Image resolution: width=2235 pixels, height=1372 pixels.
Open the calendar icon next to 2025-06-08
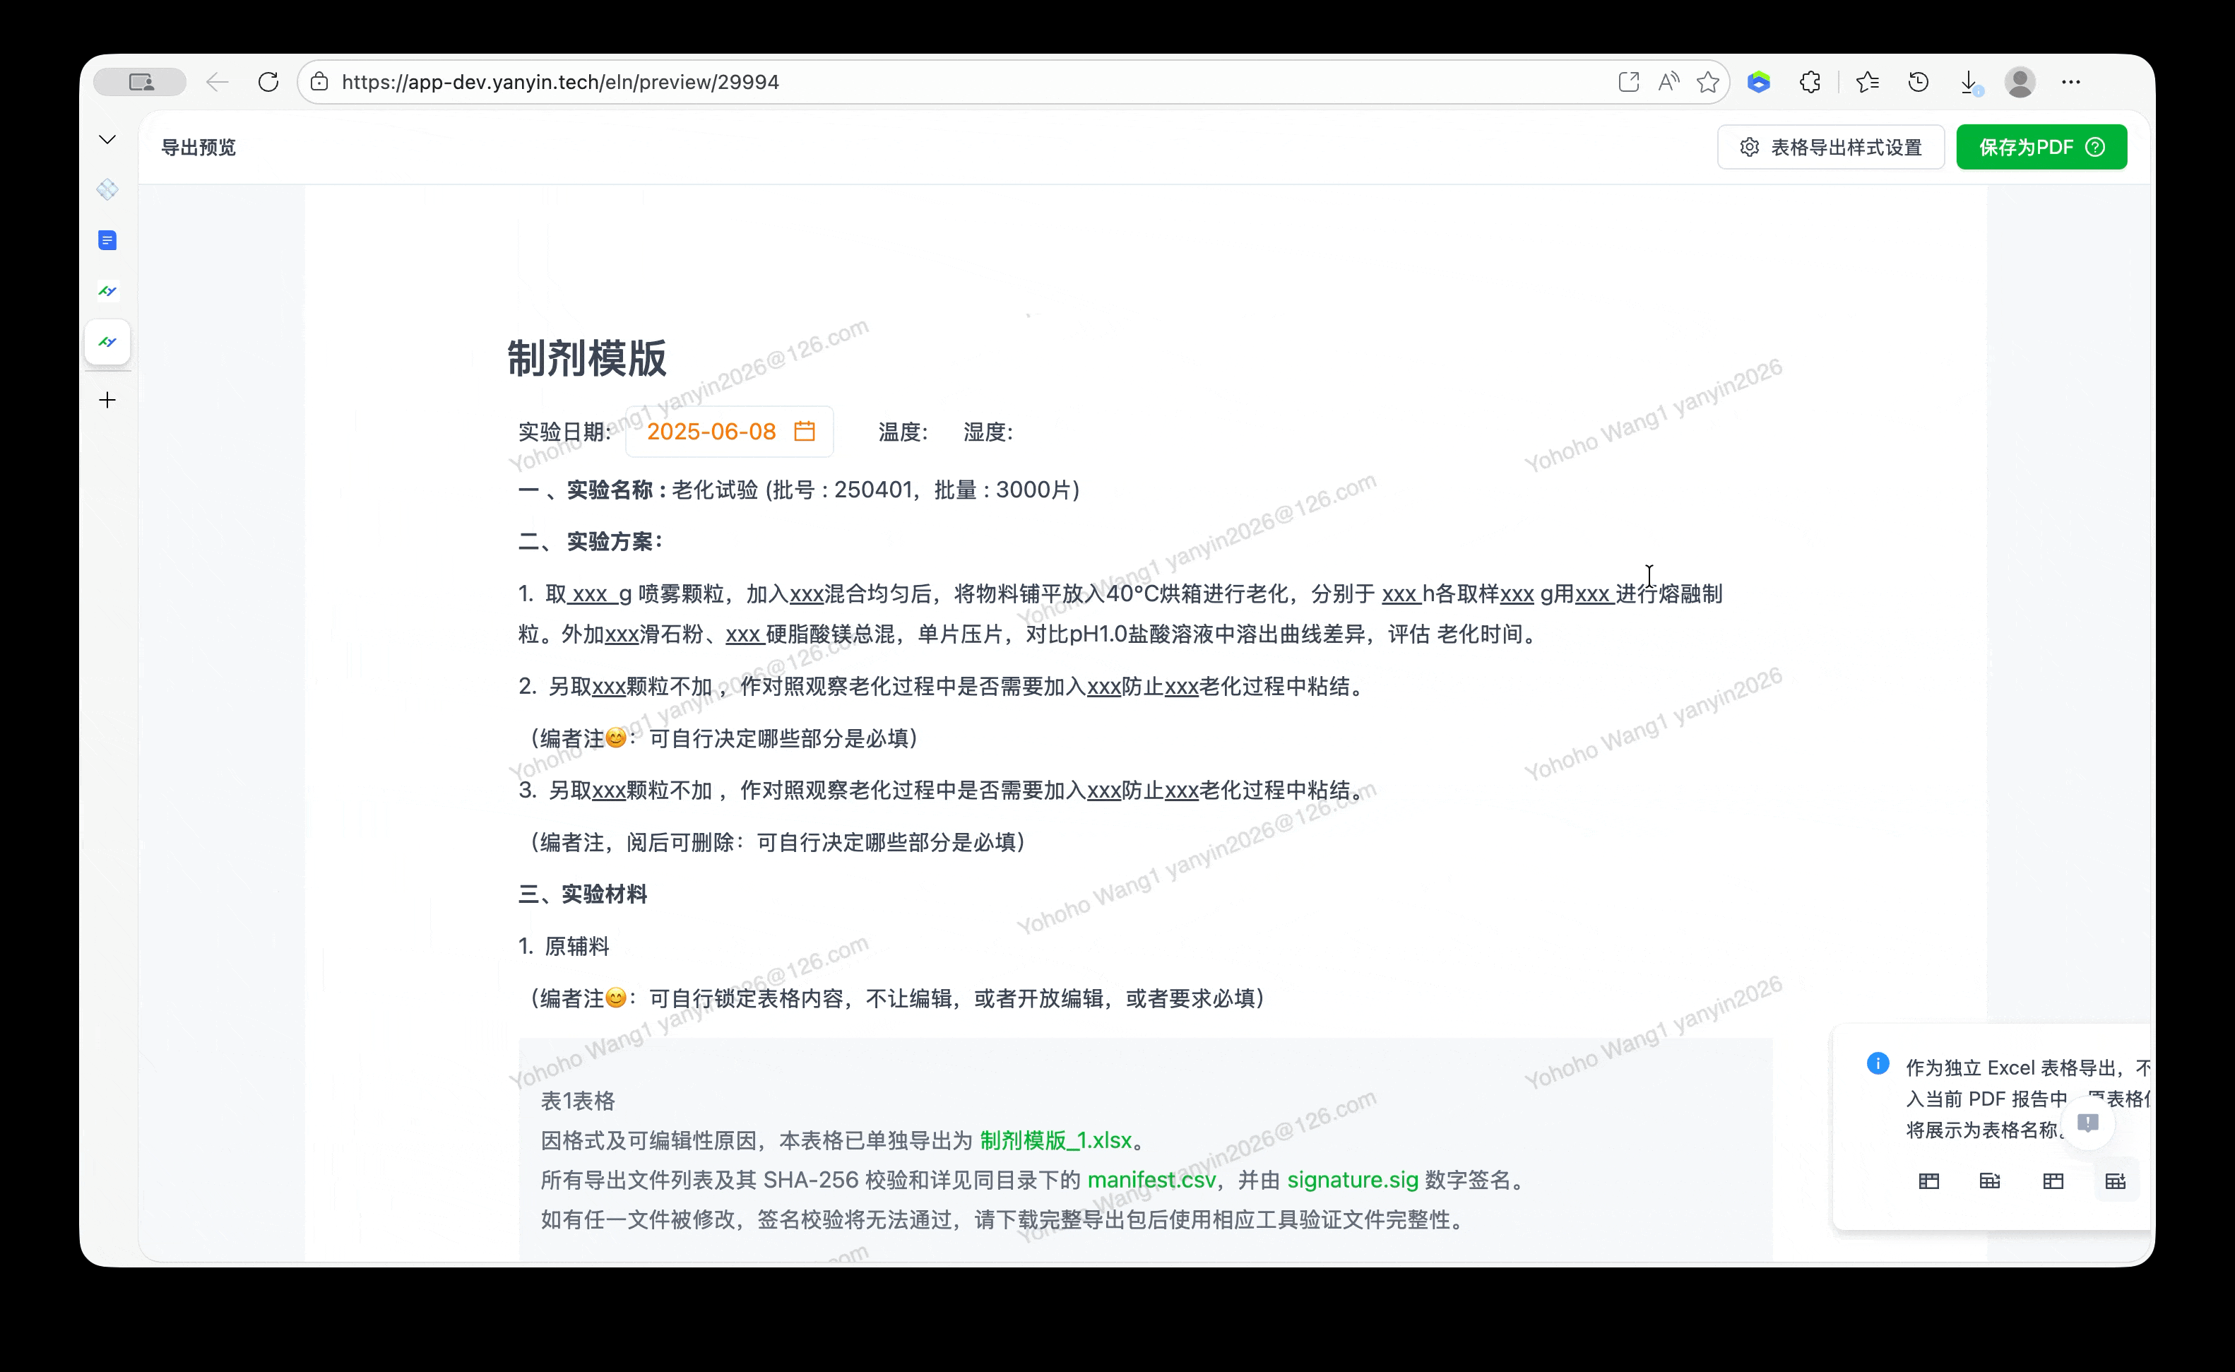point(804,431)
